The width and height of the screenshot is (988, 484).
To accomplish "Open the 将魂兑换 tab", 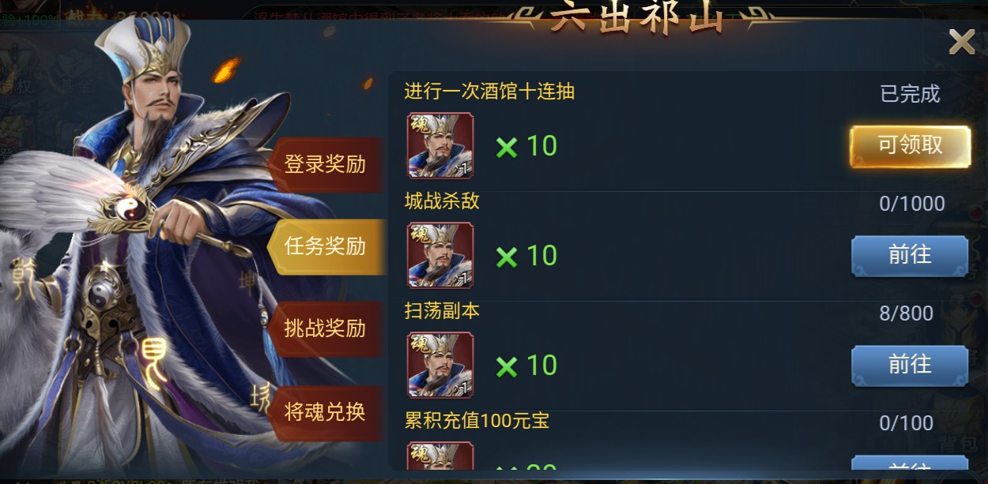I will 326,411.
